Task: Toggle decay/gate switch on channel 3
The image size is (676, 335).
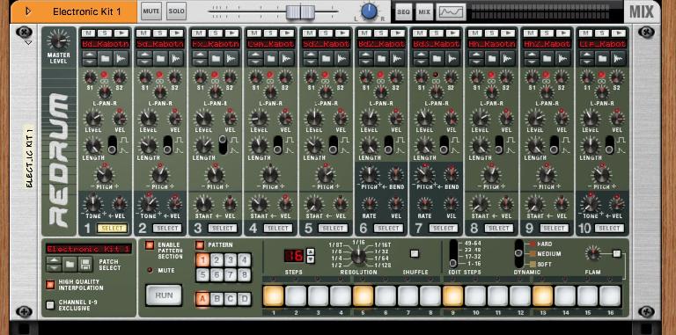Action: (223, 145)
